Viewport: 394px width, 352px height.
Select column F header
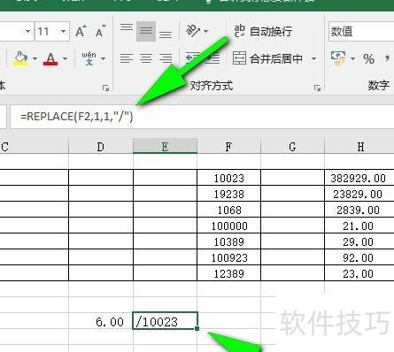click(228, 146)
